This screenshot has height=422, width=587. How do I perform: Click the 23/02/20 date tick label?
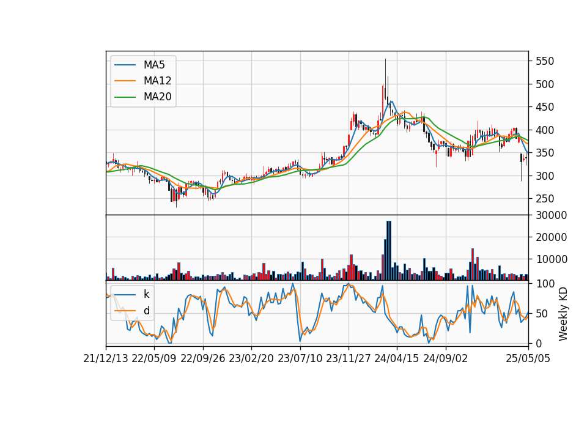click(251, 358)
